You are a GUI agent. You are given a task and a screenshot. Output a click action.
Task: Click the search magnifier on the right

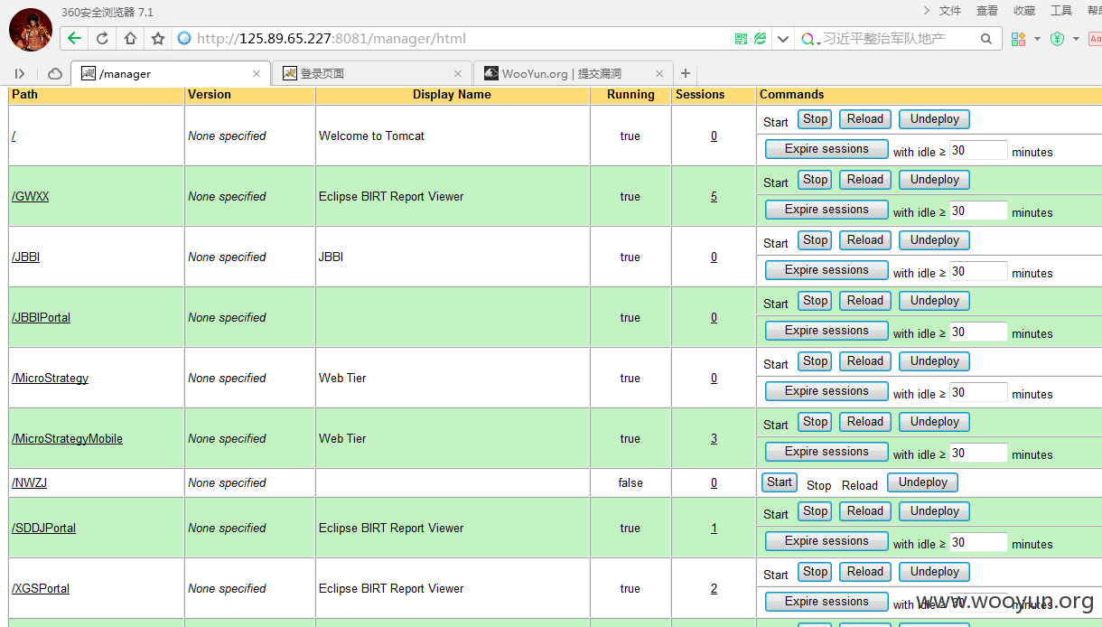(986, 39)
